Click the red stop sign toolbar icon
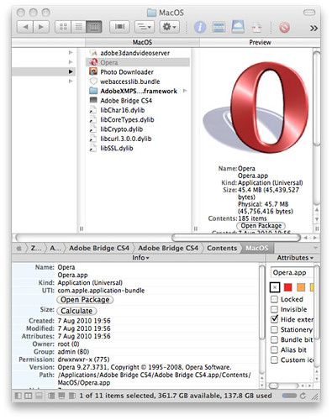Screen dimensions: 332x420 point(284,28)
